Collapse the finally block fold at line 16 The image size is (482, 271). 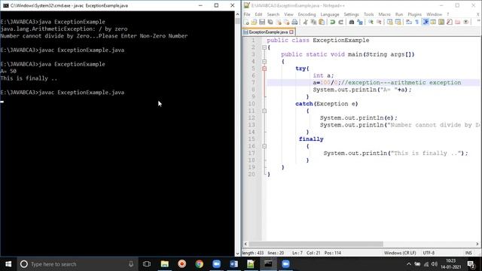264,146
